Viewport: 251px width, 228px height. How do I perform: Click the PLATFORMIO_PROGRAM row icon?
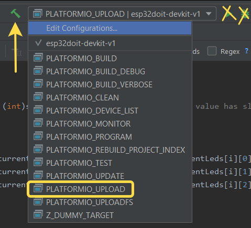tap(38, 136)
